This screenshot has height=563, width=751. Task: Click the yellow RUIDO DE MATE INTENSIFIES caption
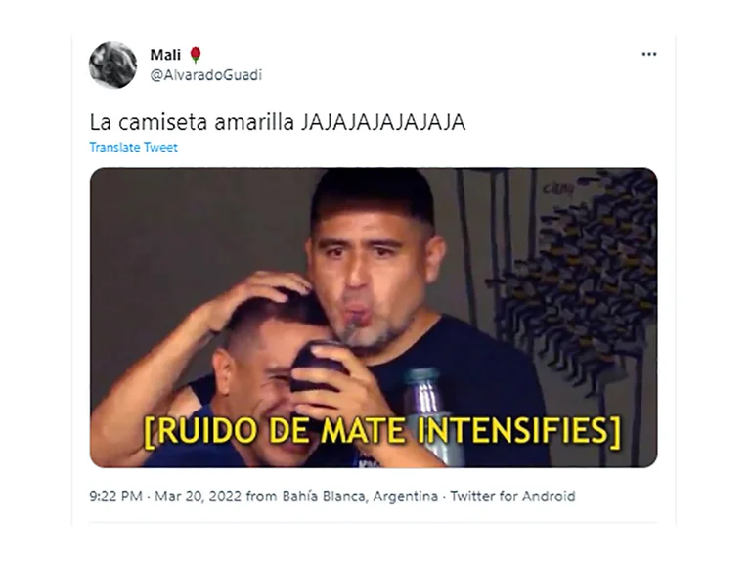tap(381, 431)
